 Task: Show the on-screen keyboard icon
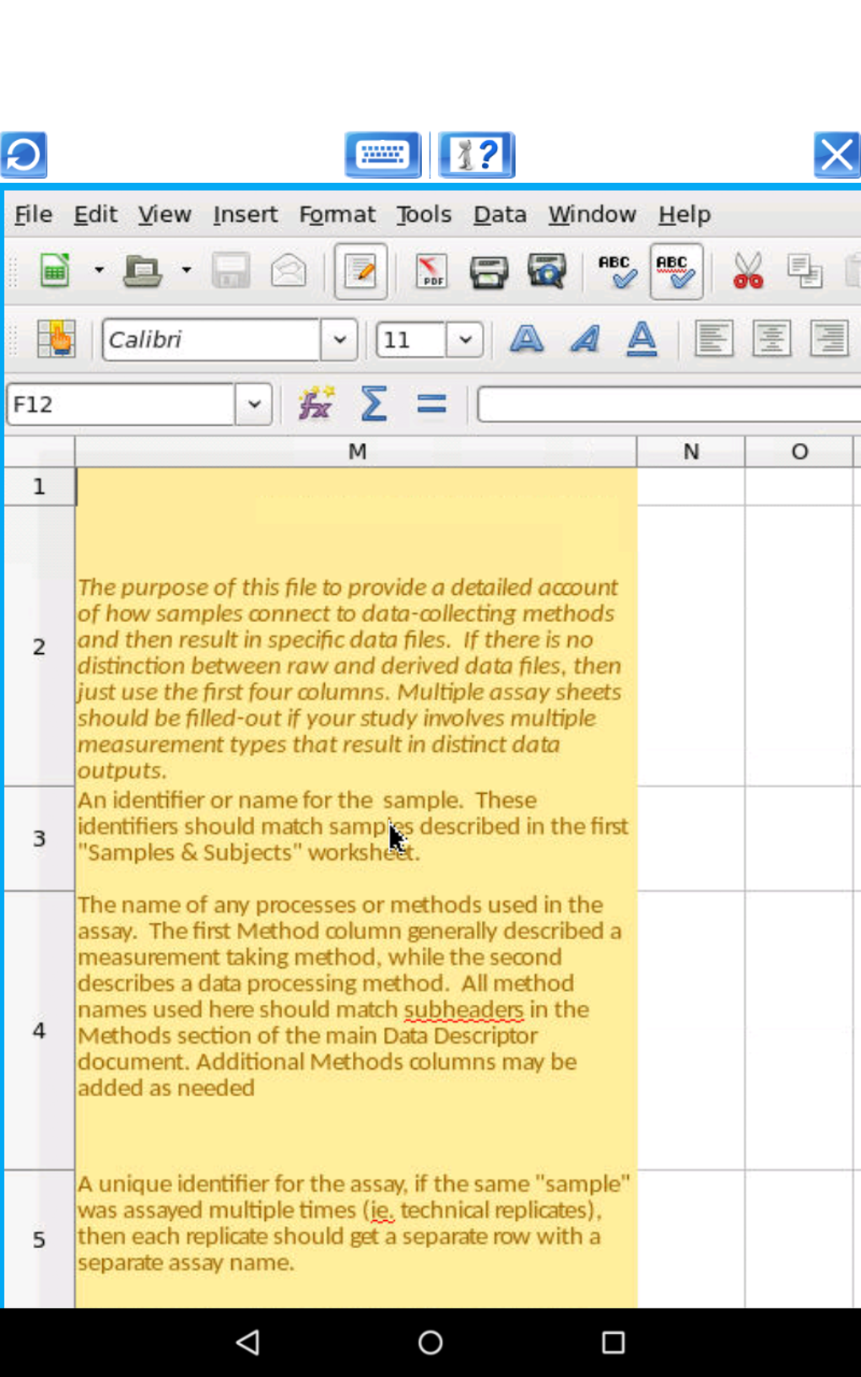coord(383,155)
